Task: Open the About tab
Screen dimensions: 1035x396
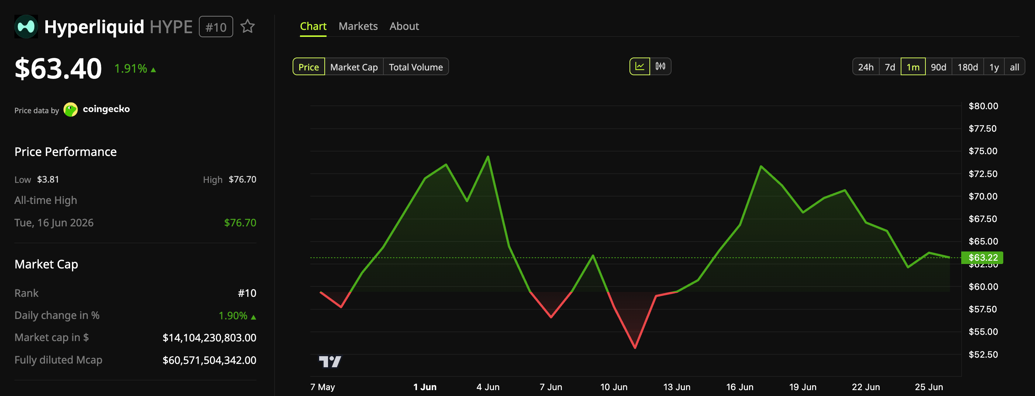Action: click(x=404, y=27)
